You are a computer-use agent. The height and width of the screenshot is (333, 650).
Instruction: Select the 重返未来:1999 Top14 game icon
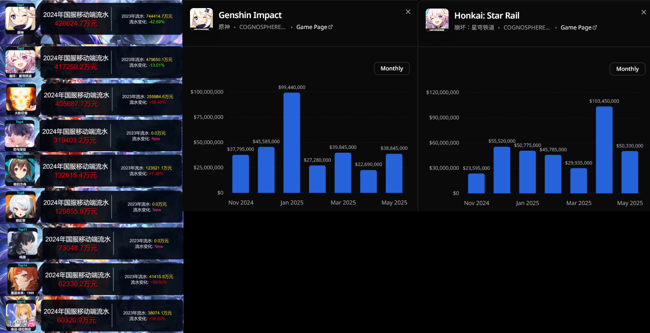click(x=22, y=279)
